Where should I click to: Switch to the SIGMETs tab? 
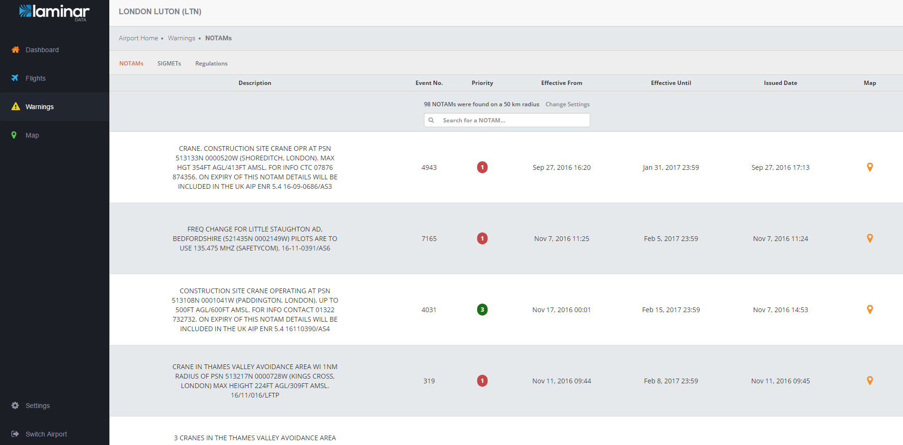pyautogui.click(x=169, y=64)
